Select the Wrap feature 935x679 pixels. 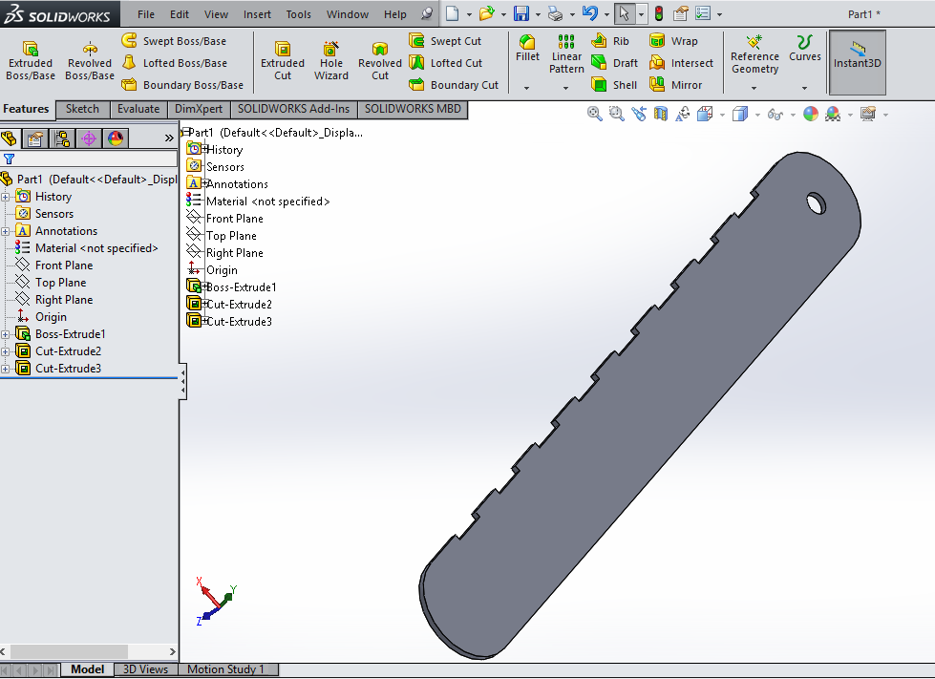pos(673,41)
